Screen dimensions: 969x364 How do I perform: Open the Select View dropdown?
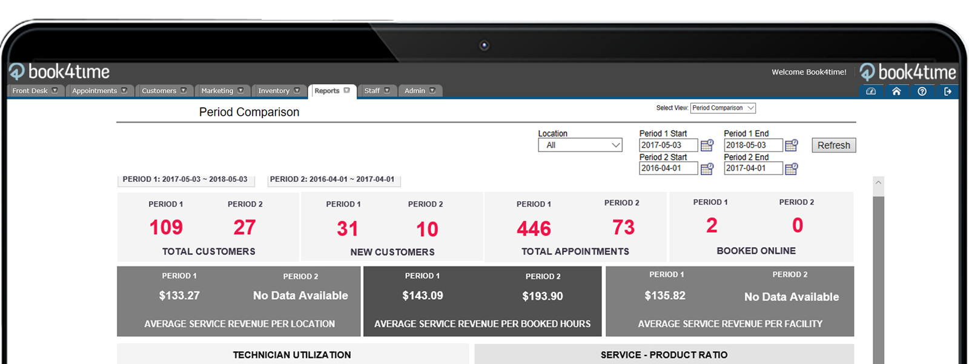(x=723, y=108)
